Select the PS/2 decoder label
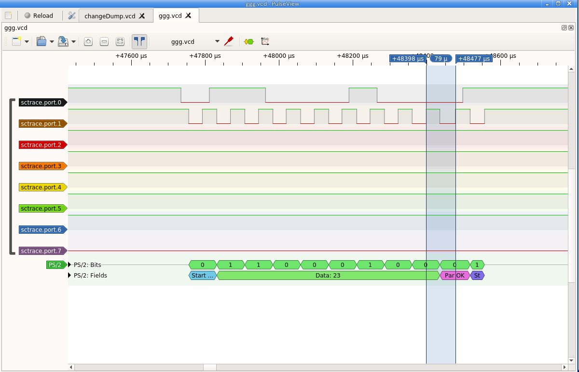Viewport: 579px width, 372px height. click(x=55, y=265)
